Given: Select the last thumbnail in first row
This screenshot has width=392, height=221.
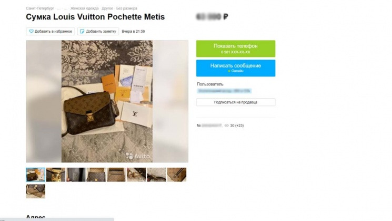Looking at the screenshot, I should pos(177,175).
